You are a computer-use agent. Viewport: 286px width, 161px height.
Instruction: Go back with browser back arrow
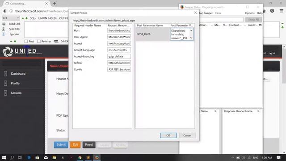tap(5, 11)
